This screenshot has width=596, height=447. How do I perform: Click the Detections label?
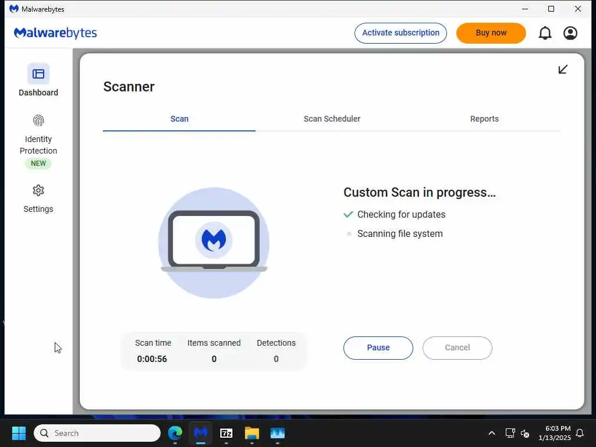click(x=276, y=343)
